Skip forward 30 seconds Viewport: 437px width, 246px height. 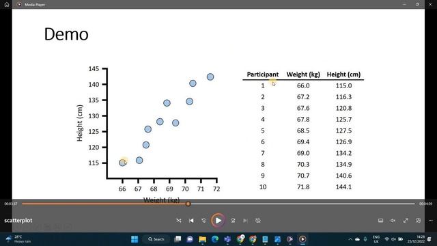coord(233,221)
